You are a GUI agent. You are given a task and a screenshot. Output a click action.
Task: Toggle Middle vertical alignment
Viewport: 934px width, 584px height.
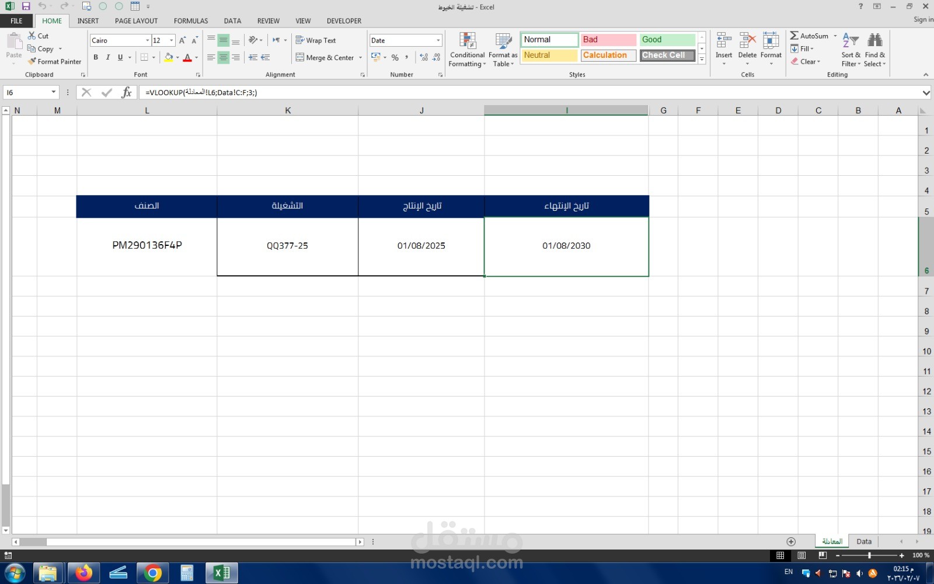point(223,40)
